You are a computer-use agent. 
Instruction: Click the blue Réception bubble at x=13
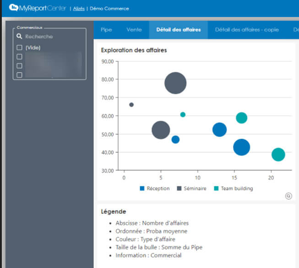(219, 129)
